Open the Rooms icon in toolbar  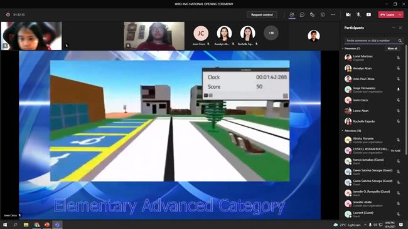pos(323,15)
